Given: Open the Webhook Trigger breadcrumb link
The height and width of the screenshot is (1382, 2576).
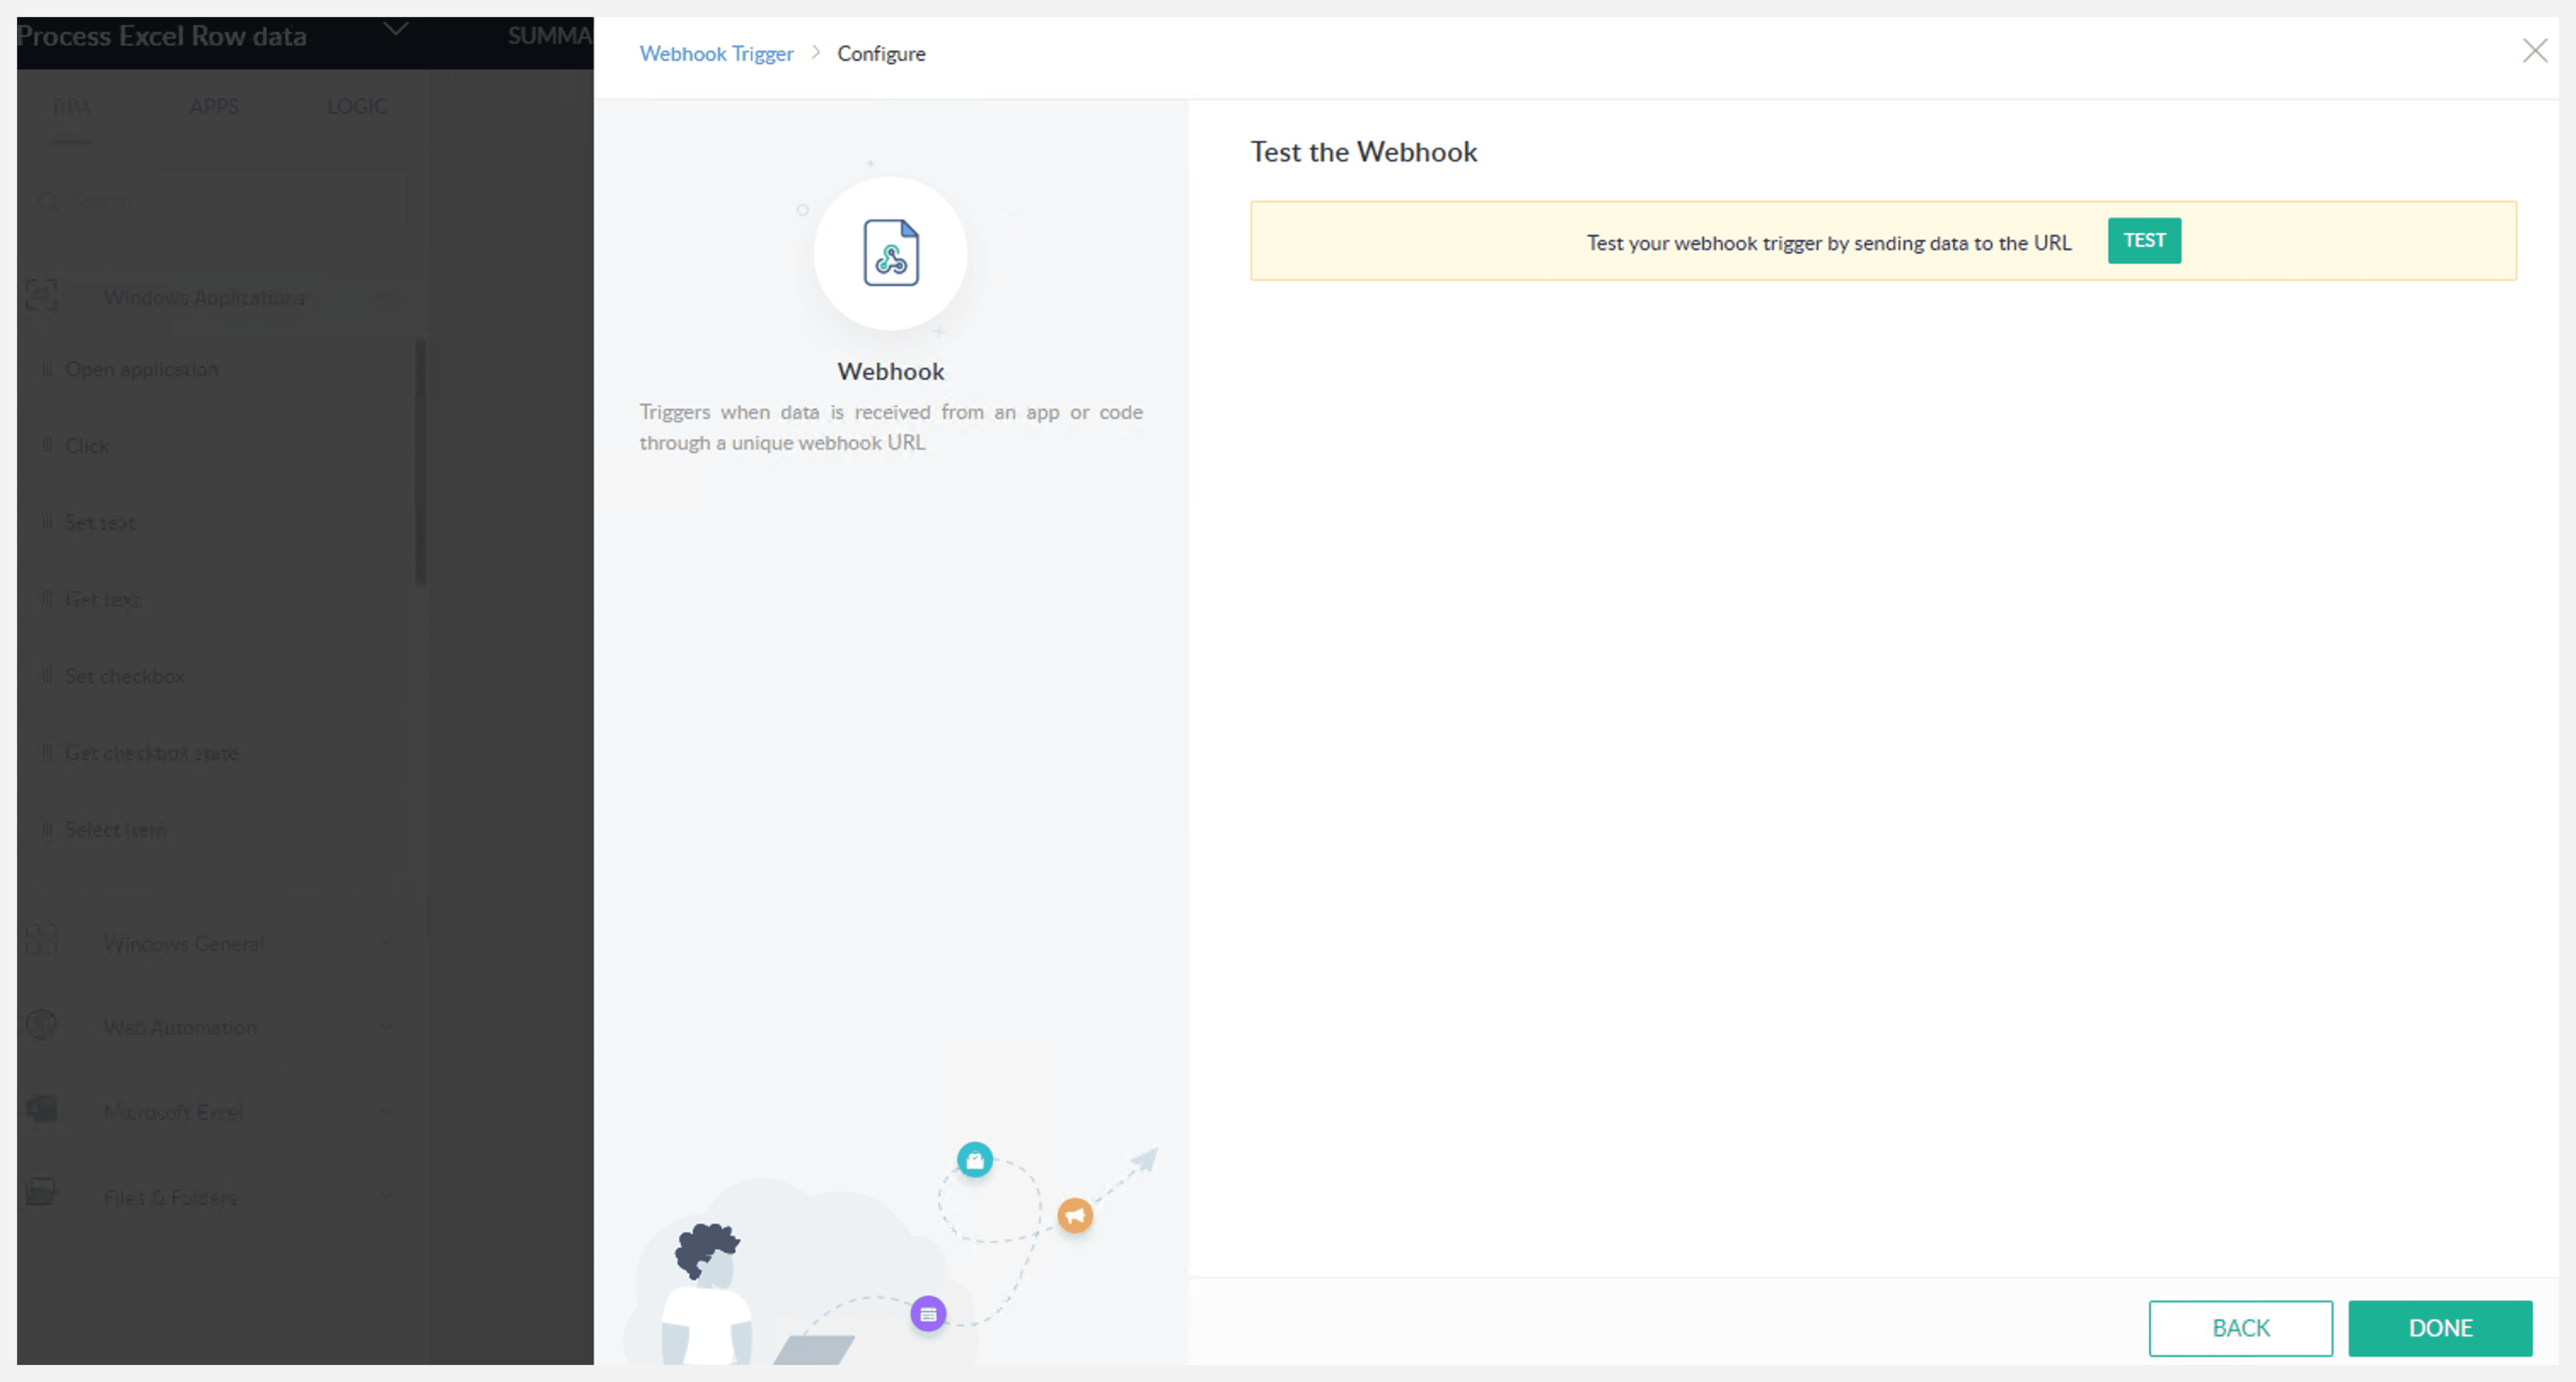Looking at the screenshot, I should 716,54.
